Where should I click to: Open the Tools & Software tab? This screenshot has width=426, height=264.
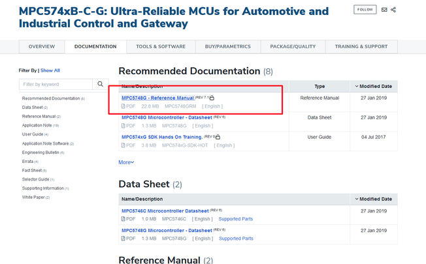(x=161, y=46)
